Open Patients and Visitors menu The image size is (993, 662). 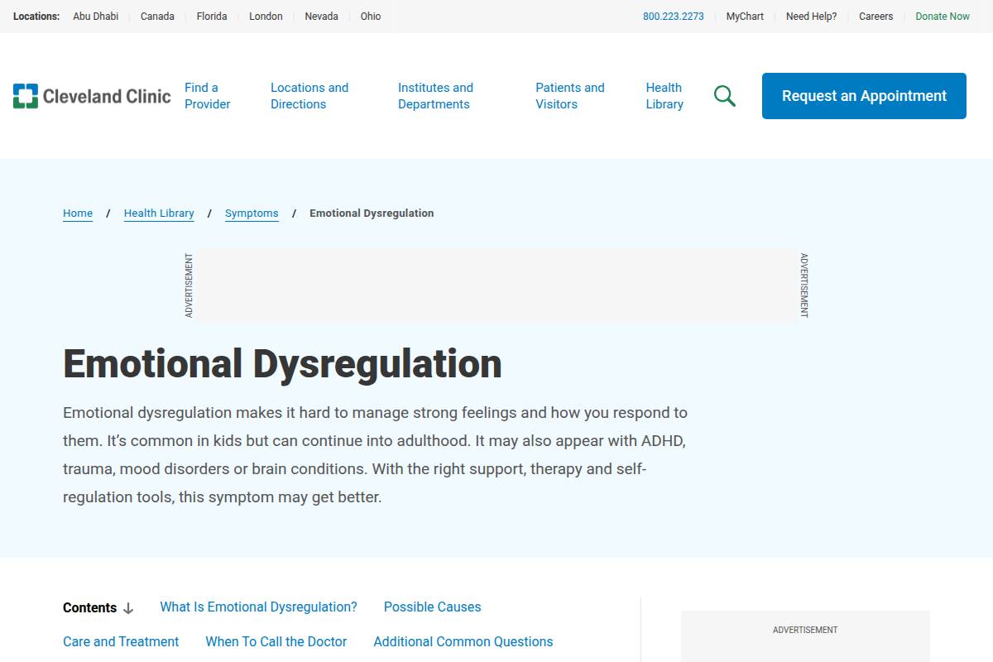[569, 96]
